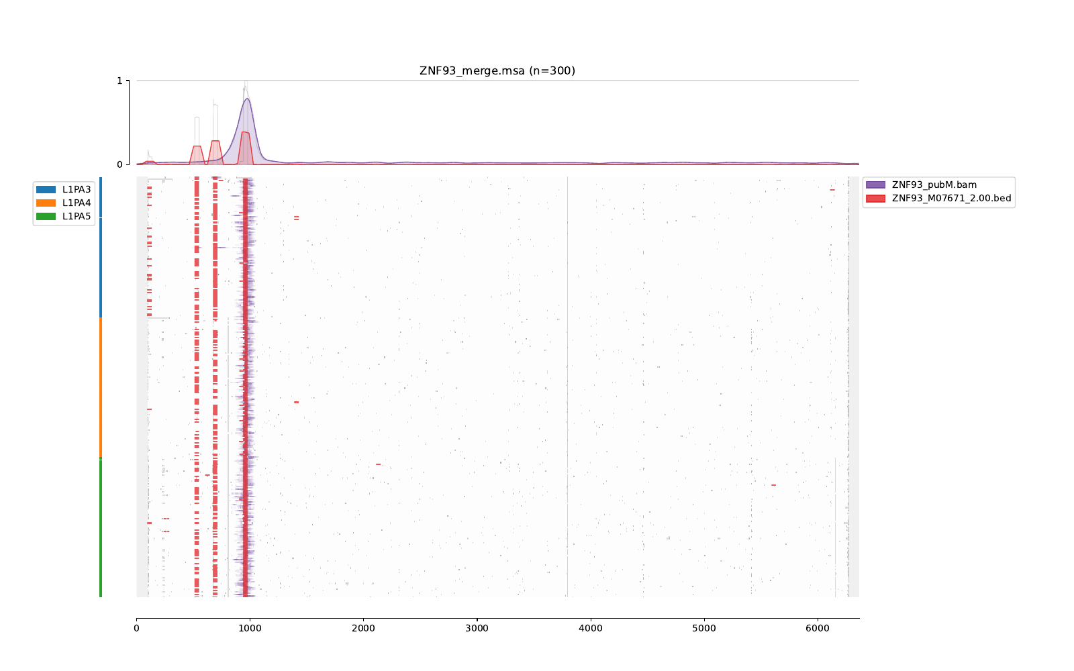Click x-axis tick label 6000
Screen dimensions: 1074x671
click(818, 629)
